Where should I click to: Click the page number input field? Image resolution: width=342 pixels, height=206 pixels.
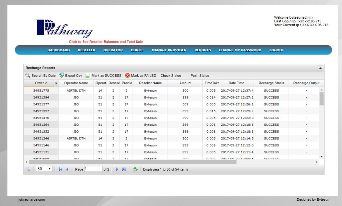pyautogui.click(x=93, y=169)
